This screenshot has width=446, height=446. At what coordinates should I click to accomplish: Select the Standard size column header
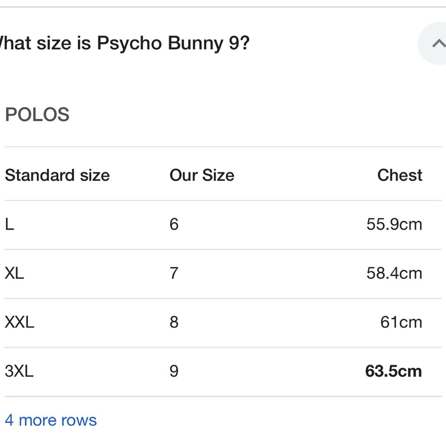tap(57, 175)
